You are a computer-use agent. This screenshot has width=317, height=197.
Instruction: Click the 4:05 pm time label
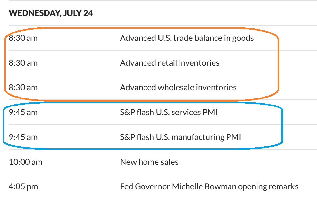click(x=23, y=186)
